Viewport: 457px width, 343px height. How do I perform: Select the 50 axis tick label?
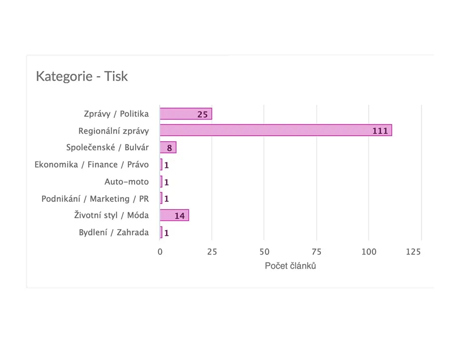point(264,252)
